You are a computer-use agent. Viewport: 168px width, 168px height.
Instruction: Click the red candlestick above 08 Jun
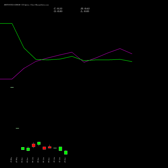click(44, 148)
